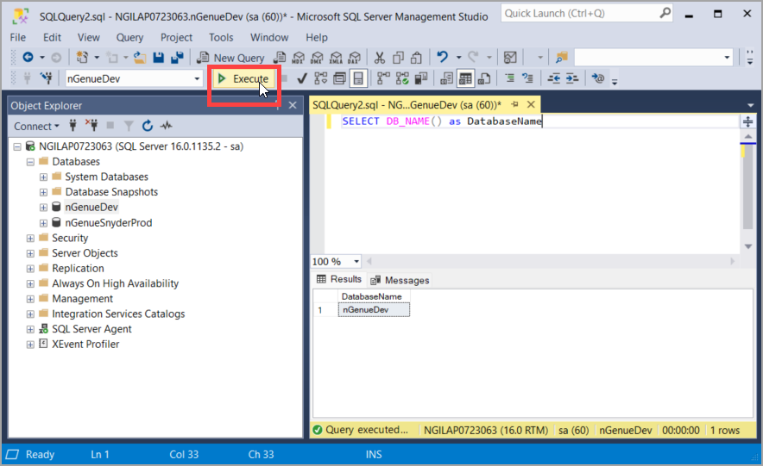Click the Cut scissors icon
Viewport: 763px width, 466px height.
[380, 58]
